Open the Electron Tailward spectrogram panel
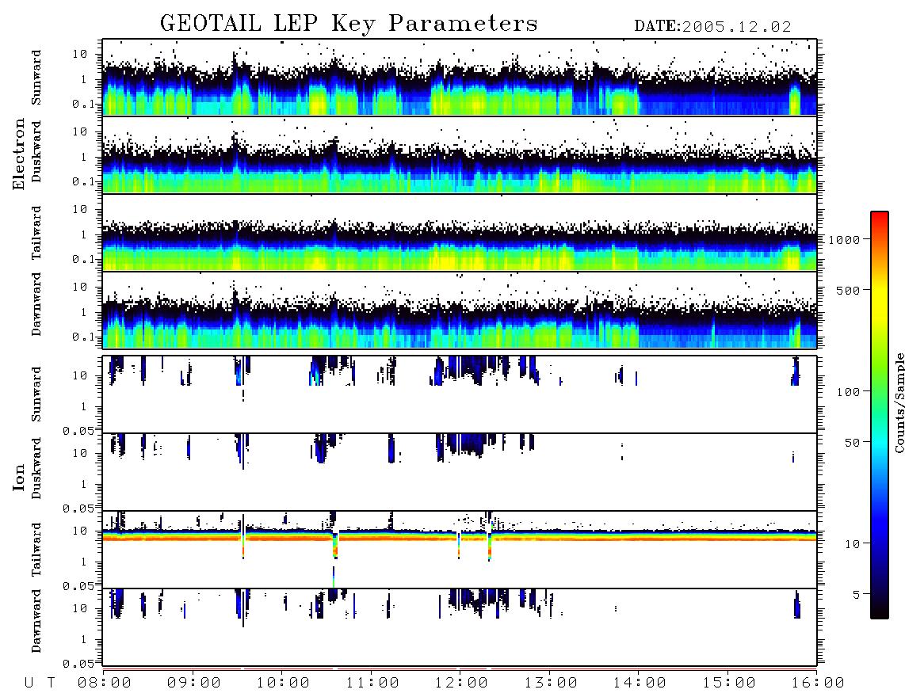905x697 pixels. [460, 233]
